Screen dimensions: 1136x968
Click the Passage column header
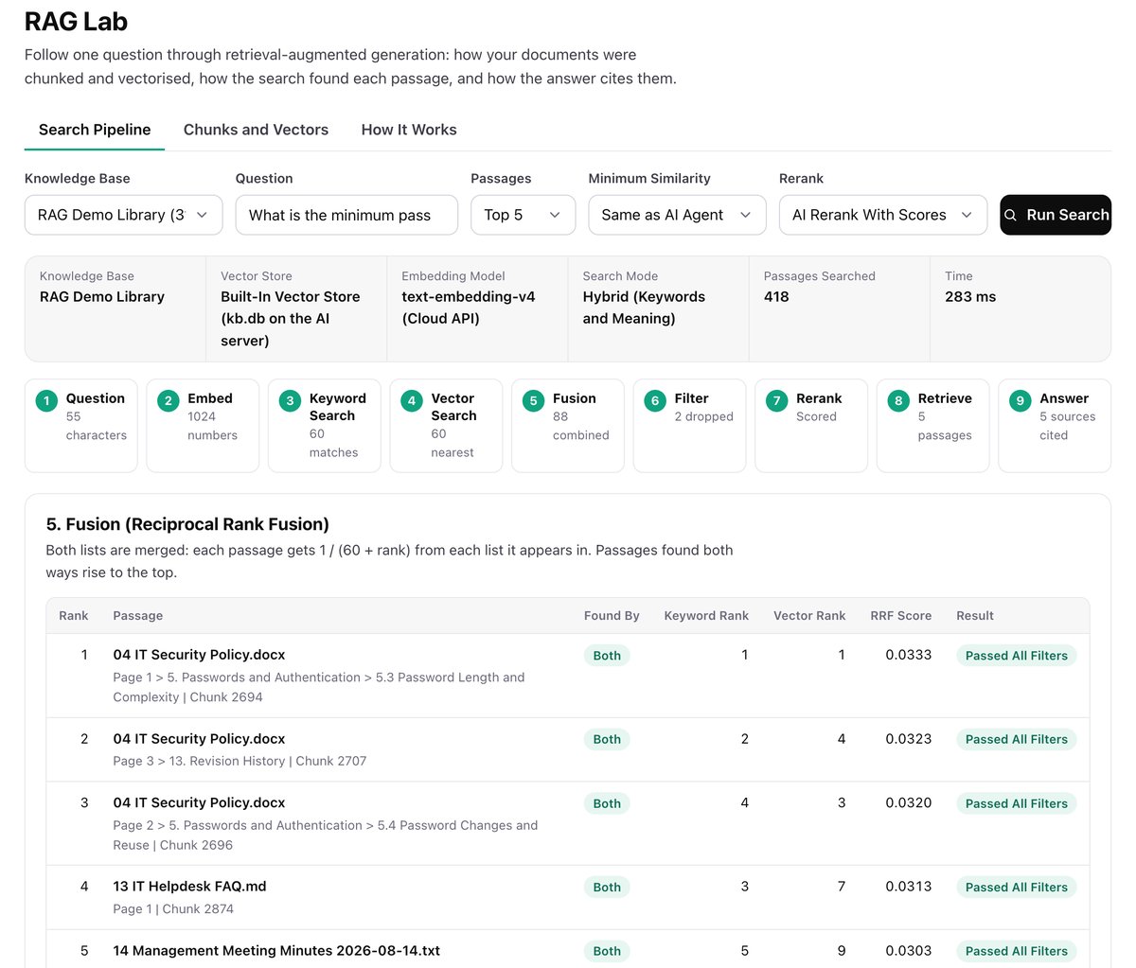138,615
